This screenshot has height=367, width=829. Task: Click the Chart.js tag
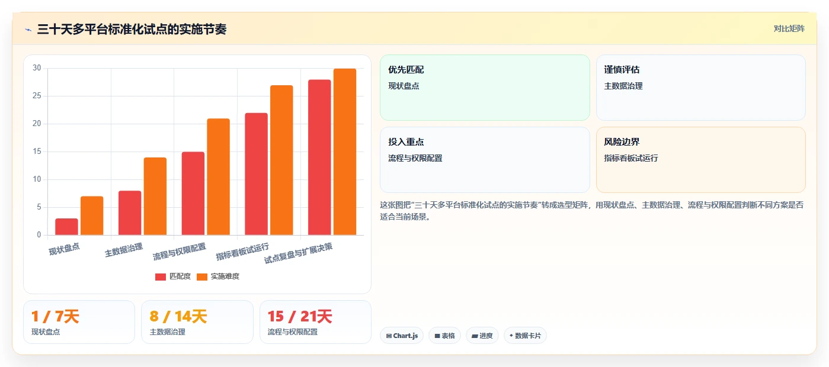point(402,336)
